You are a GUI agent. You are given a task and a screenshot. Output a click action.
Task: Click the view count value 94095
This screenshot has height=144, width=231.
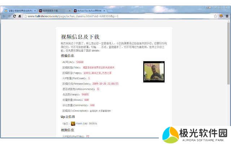(x=85, y=94)
